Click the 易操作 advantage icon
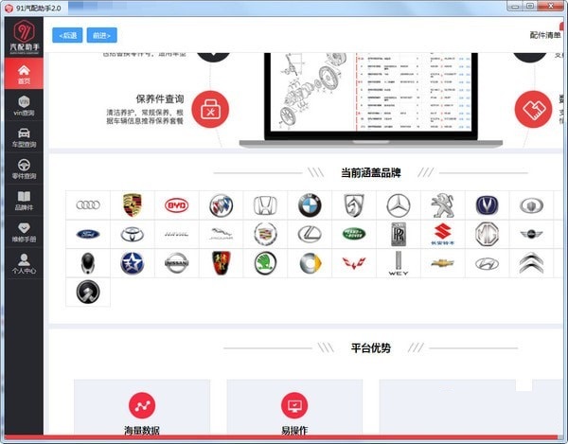 tap(294, 405)
